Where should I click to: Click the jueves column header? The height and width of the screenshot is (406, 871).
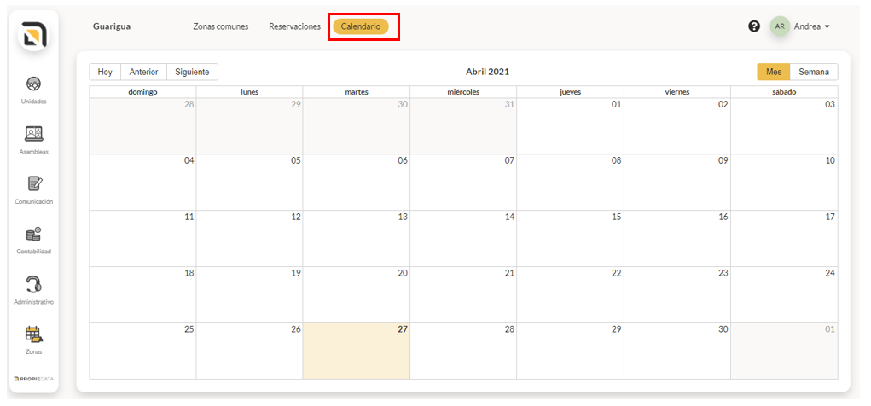click(571, 92)
